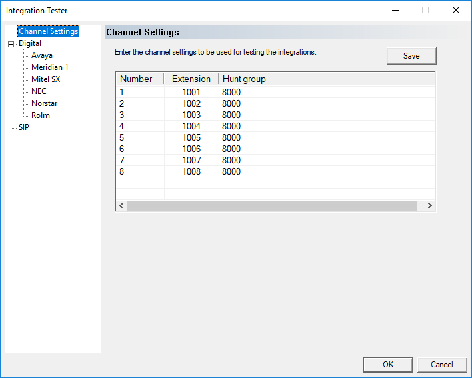Collapse the Digital tree node

click(x=11, y=44)
